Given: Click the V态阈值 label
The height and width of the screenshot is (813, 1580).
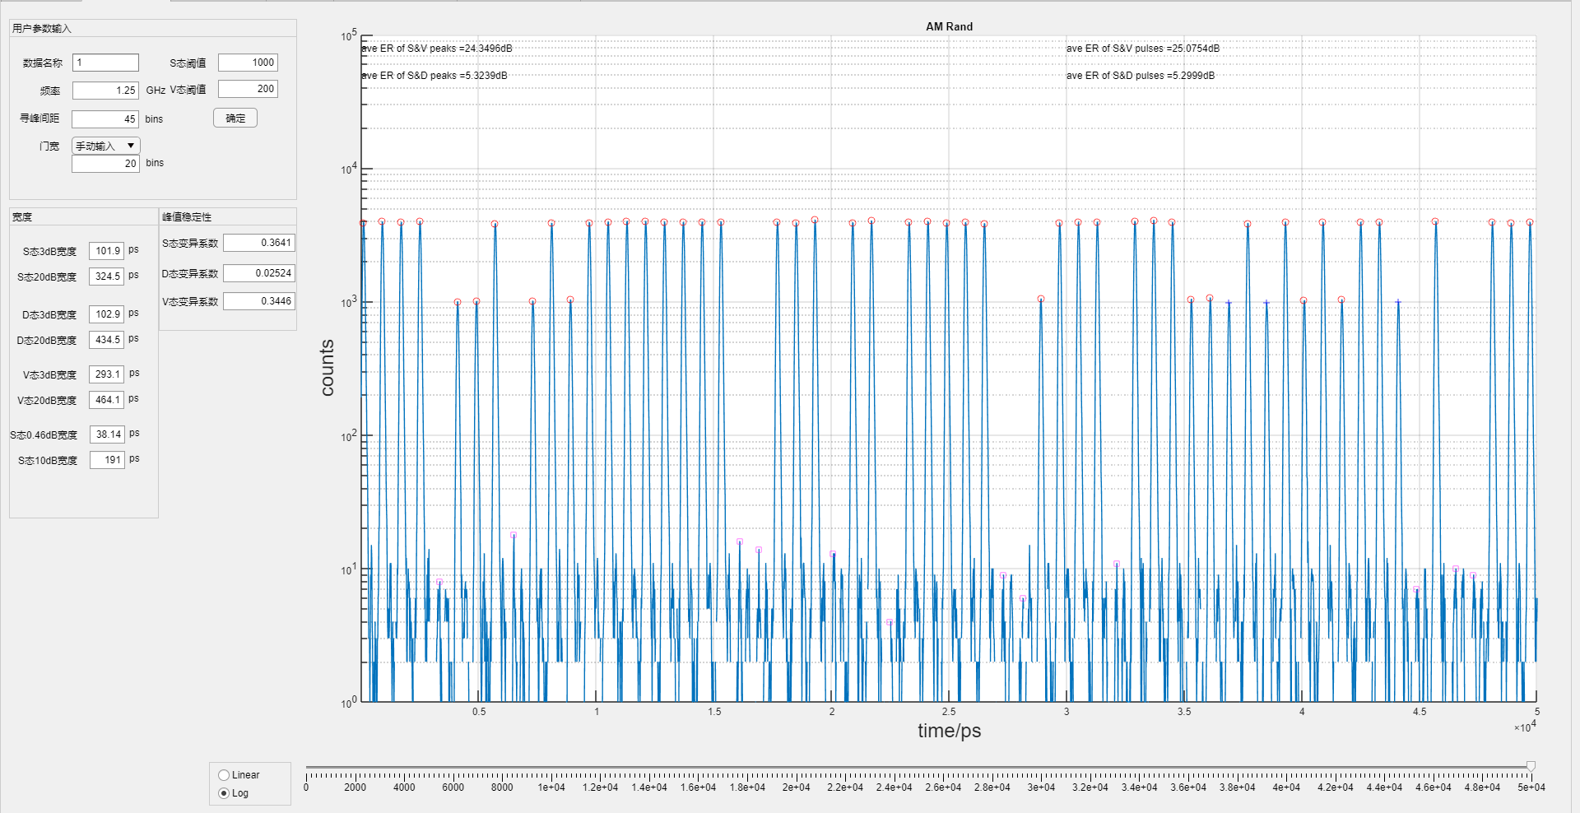Looking at the screenshot, I should point(188,90).
